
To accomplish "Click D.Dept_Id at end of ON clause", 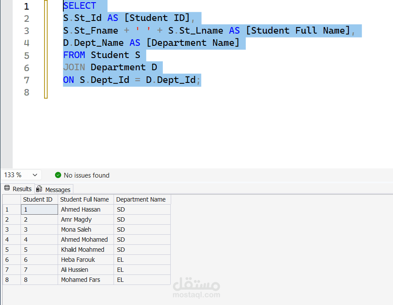I will [171, 80].
